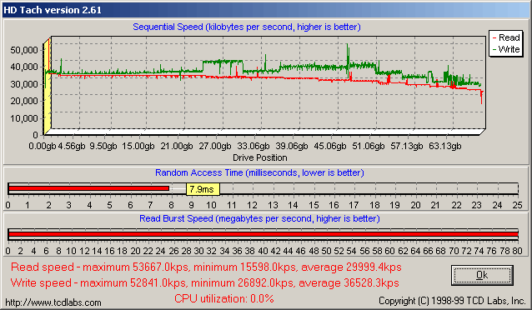Click the 63.13gb x-axis label
This screenshot has width=532, height=310.
pyautogui.click(x=444, y=146)
